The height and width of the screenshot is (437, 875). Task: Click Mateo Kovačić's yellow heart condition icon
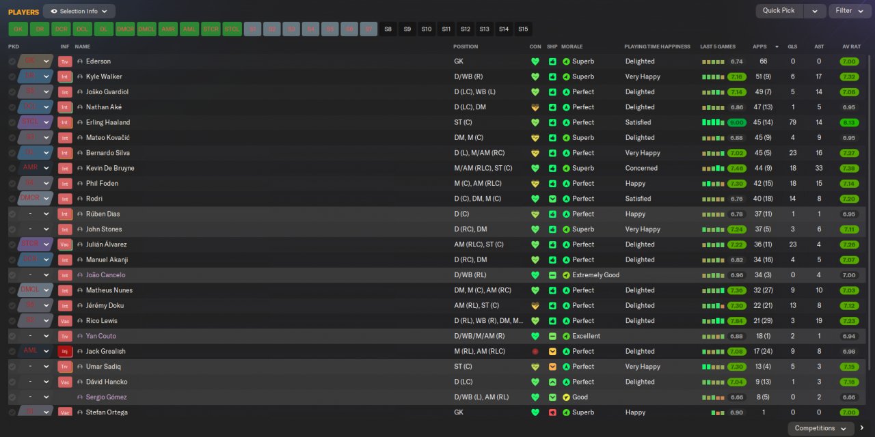click(535, 138)
